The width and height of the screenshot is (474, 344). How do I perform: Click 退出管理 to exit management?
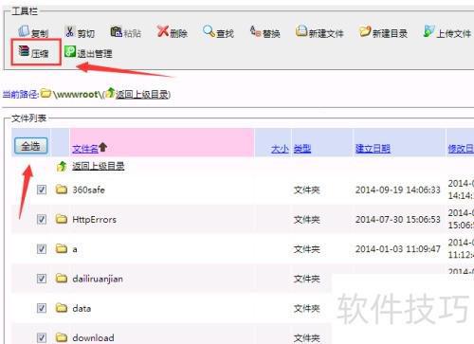click(x=88, y=53)
